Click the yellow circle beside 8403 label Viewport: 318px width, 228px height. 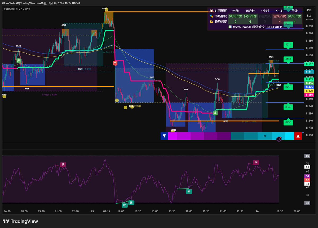tap(4, 97)
